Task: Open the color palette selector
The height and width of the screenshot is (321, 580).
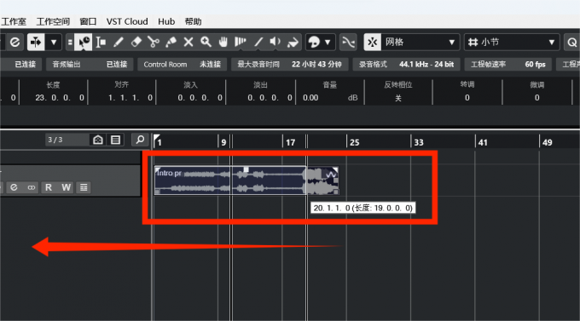Action: click(x=314, y=42)
